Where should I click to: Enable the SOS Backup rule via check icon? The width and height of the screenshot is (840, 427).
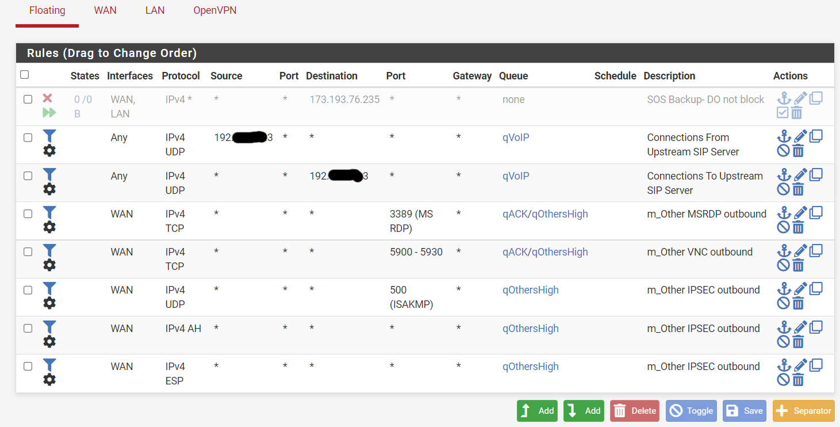click(783, 113)
